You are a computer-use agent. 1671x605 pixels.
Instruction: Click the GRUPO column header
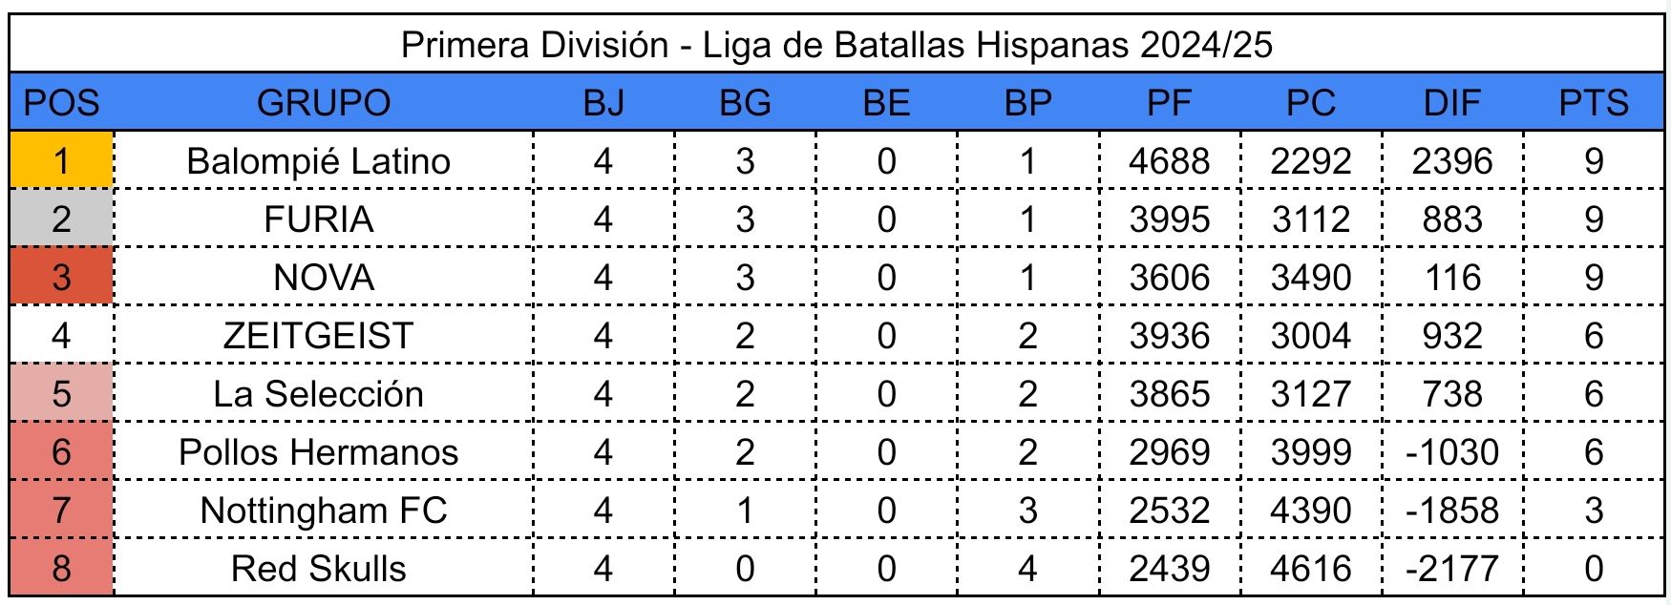(323, 103)
